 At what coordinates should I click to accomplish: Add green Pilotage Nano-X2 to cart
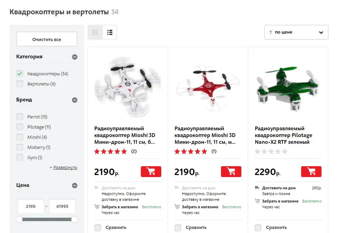pyautogui.click(x=311, y=172)
